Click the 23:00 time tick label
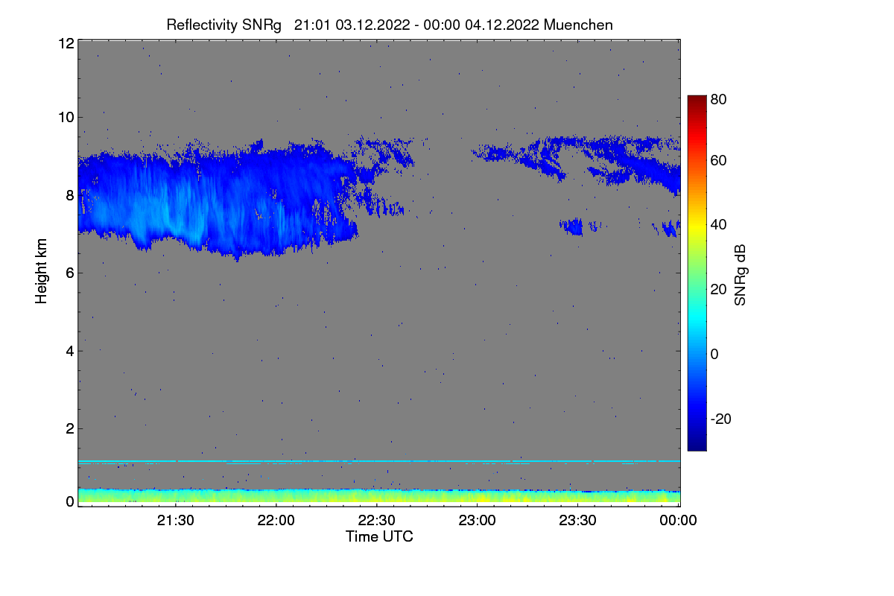 coord(478,521)
